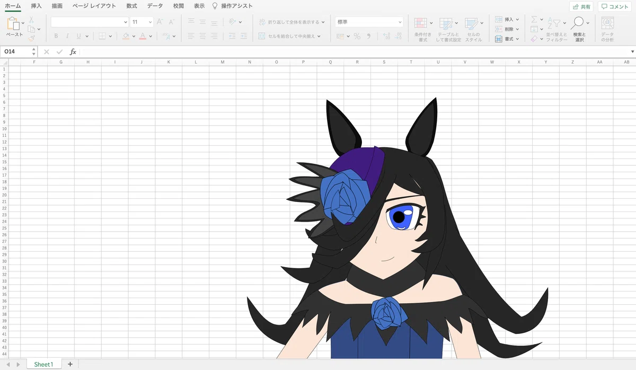
Task: Align text to top icon
Action: [x=191, y=22]
